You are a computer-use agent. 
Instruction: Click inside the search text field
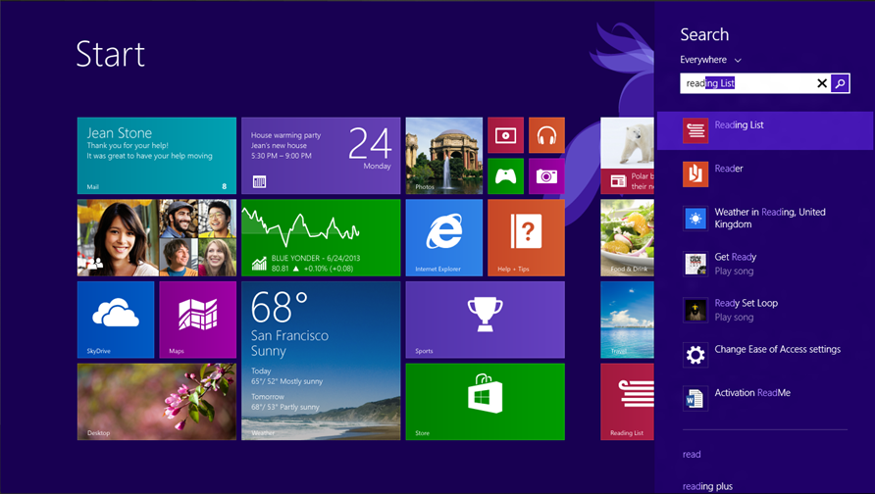pyautogui.click(x=746, y=84)
